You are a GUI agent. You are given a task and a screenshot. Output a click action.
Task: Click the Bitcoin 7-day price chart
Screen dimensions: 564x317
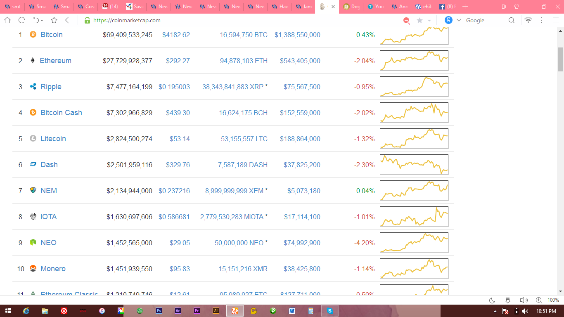pos(414,35)
